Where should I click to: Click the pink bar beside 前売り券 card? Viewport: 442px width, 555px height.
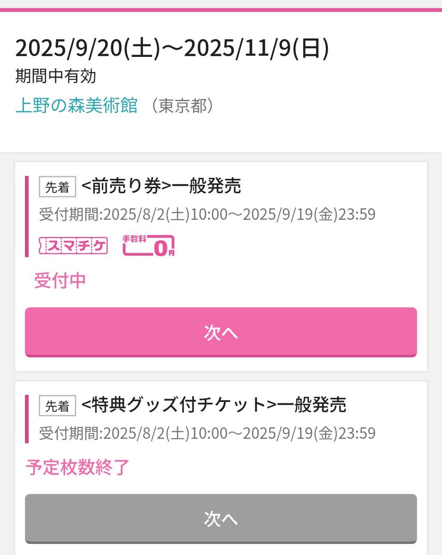click(x=27, y=216)
